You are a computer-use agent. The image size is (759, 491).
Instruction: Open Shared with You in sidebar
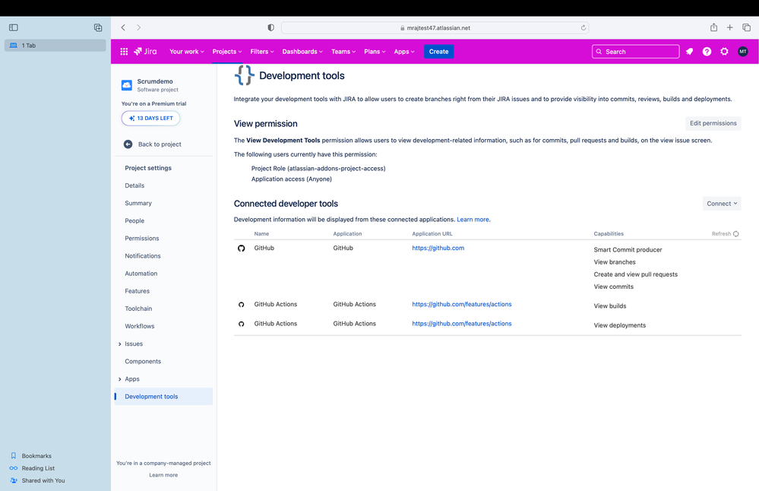pos(43,480)
